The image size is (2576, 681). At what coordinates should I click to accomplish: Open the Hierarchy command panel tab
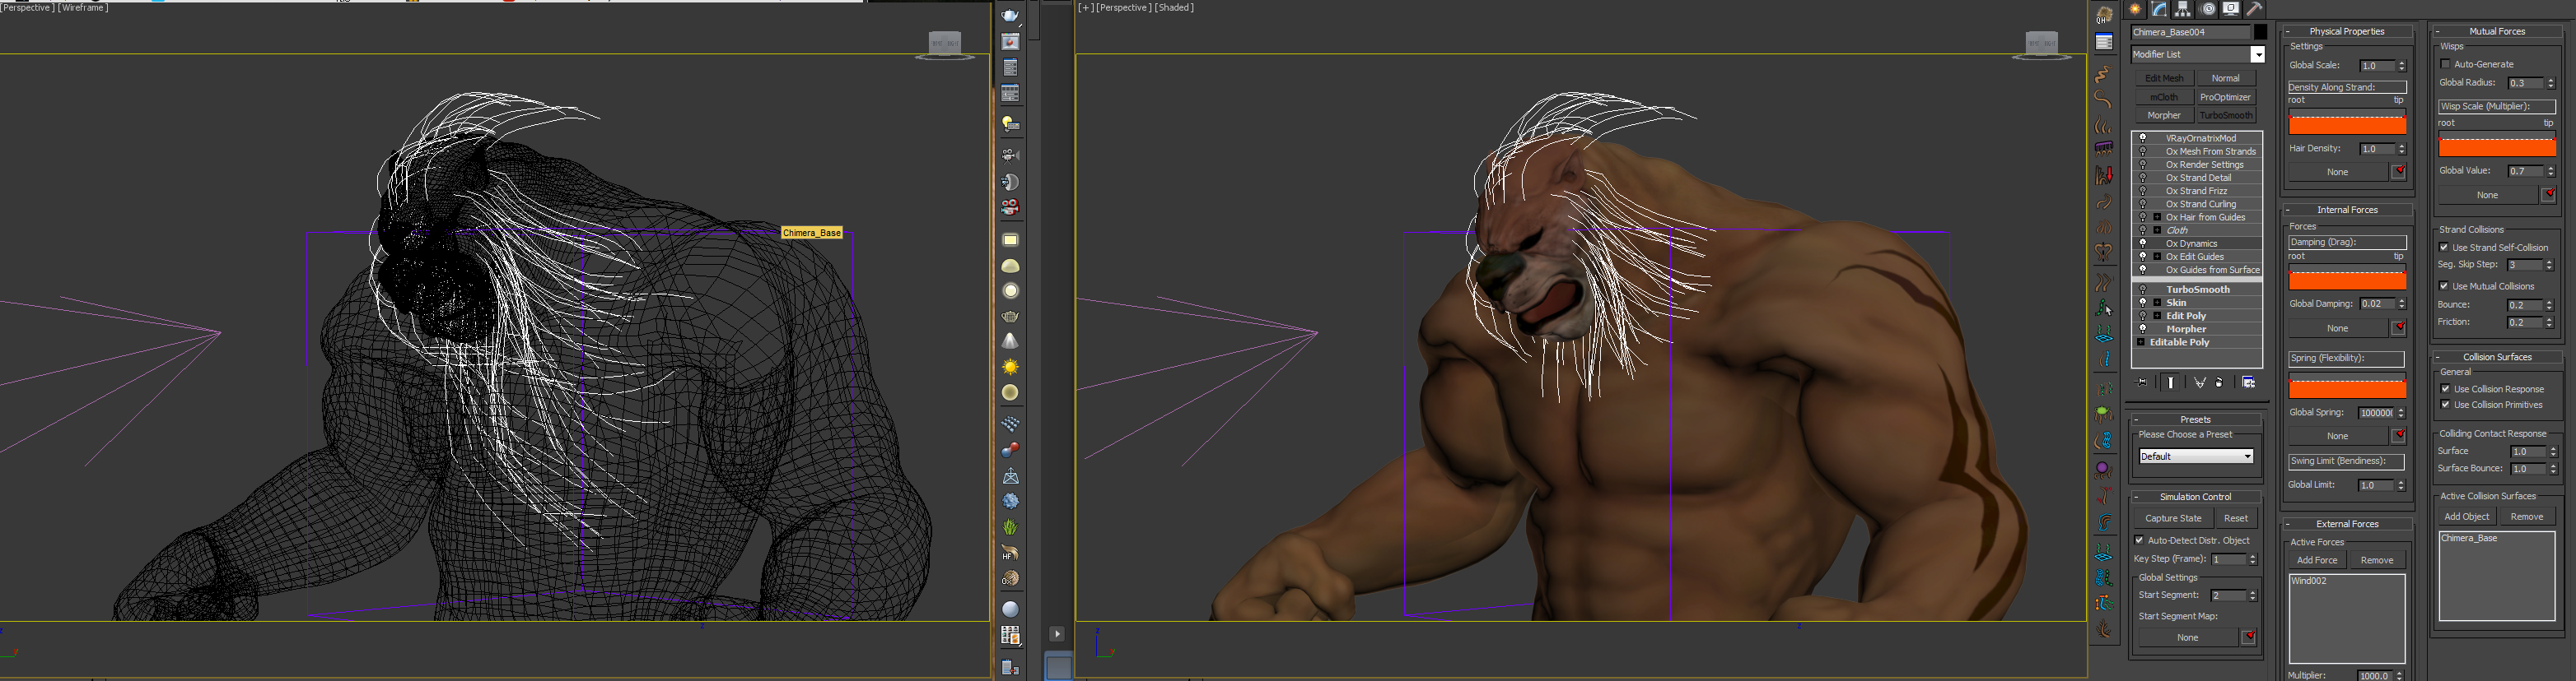pos(2183,9)
